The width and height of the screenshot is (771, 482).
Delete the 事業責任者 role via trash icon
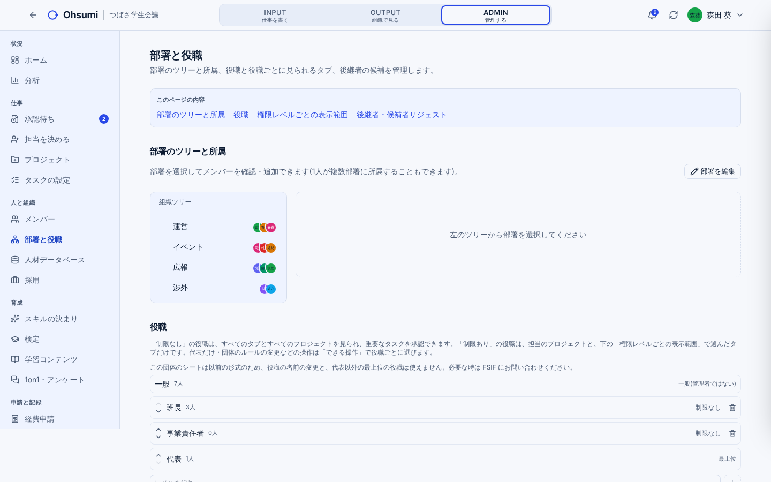pyautogui.click(x=732, y=433)
